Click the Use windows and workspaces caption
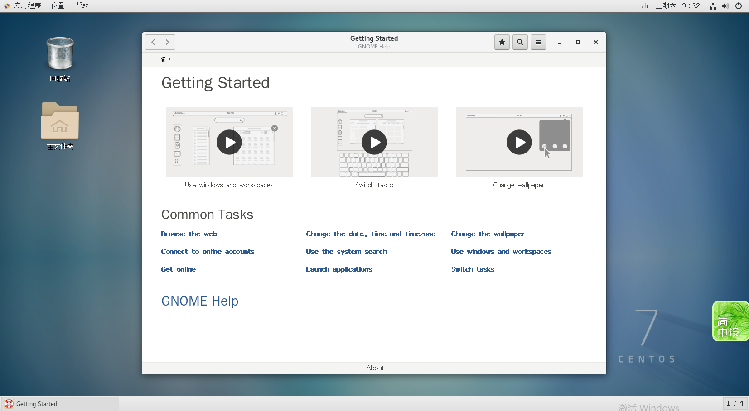 click(x=229, y=185)
